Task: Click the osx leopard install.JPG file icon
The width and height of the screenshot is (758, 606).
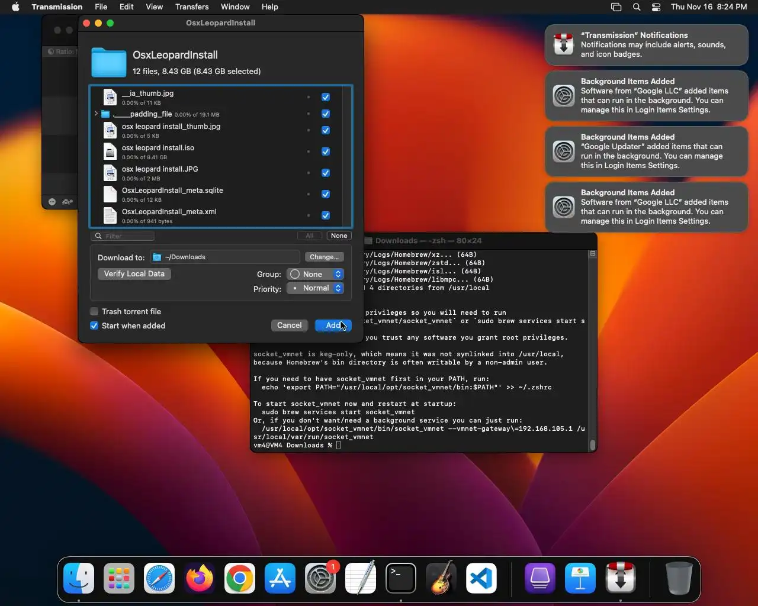Action: (x=110, y=173)
